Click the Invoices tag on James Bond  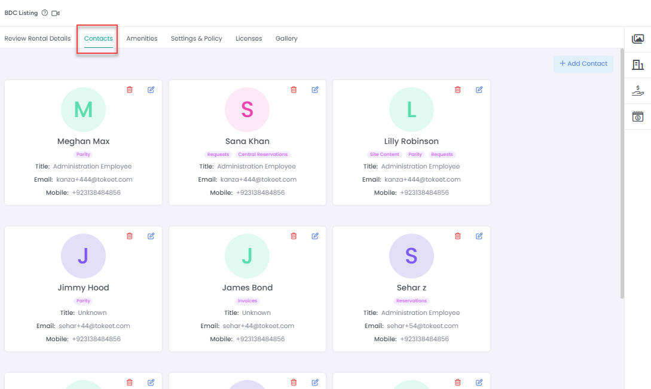(247, 301)
